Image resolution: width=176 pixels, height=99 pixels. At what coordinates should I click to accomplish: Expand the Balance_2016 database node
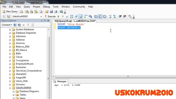click(x=10, y=47)
